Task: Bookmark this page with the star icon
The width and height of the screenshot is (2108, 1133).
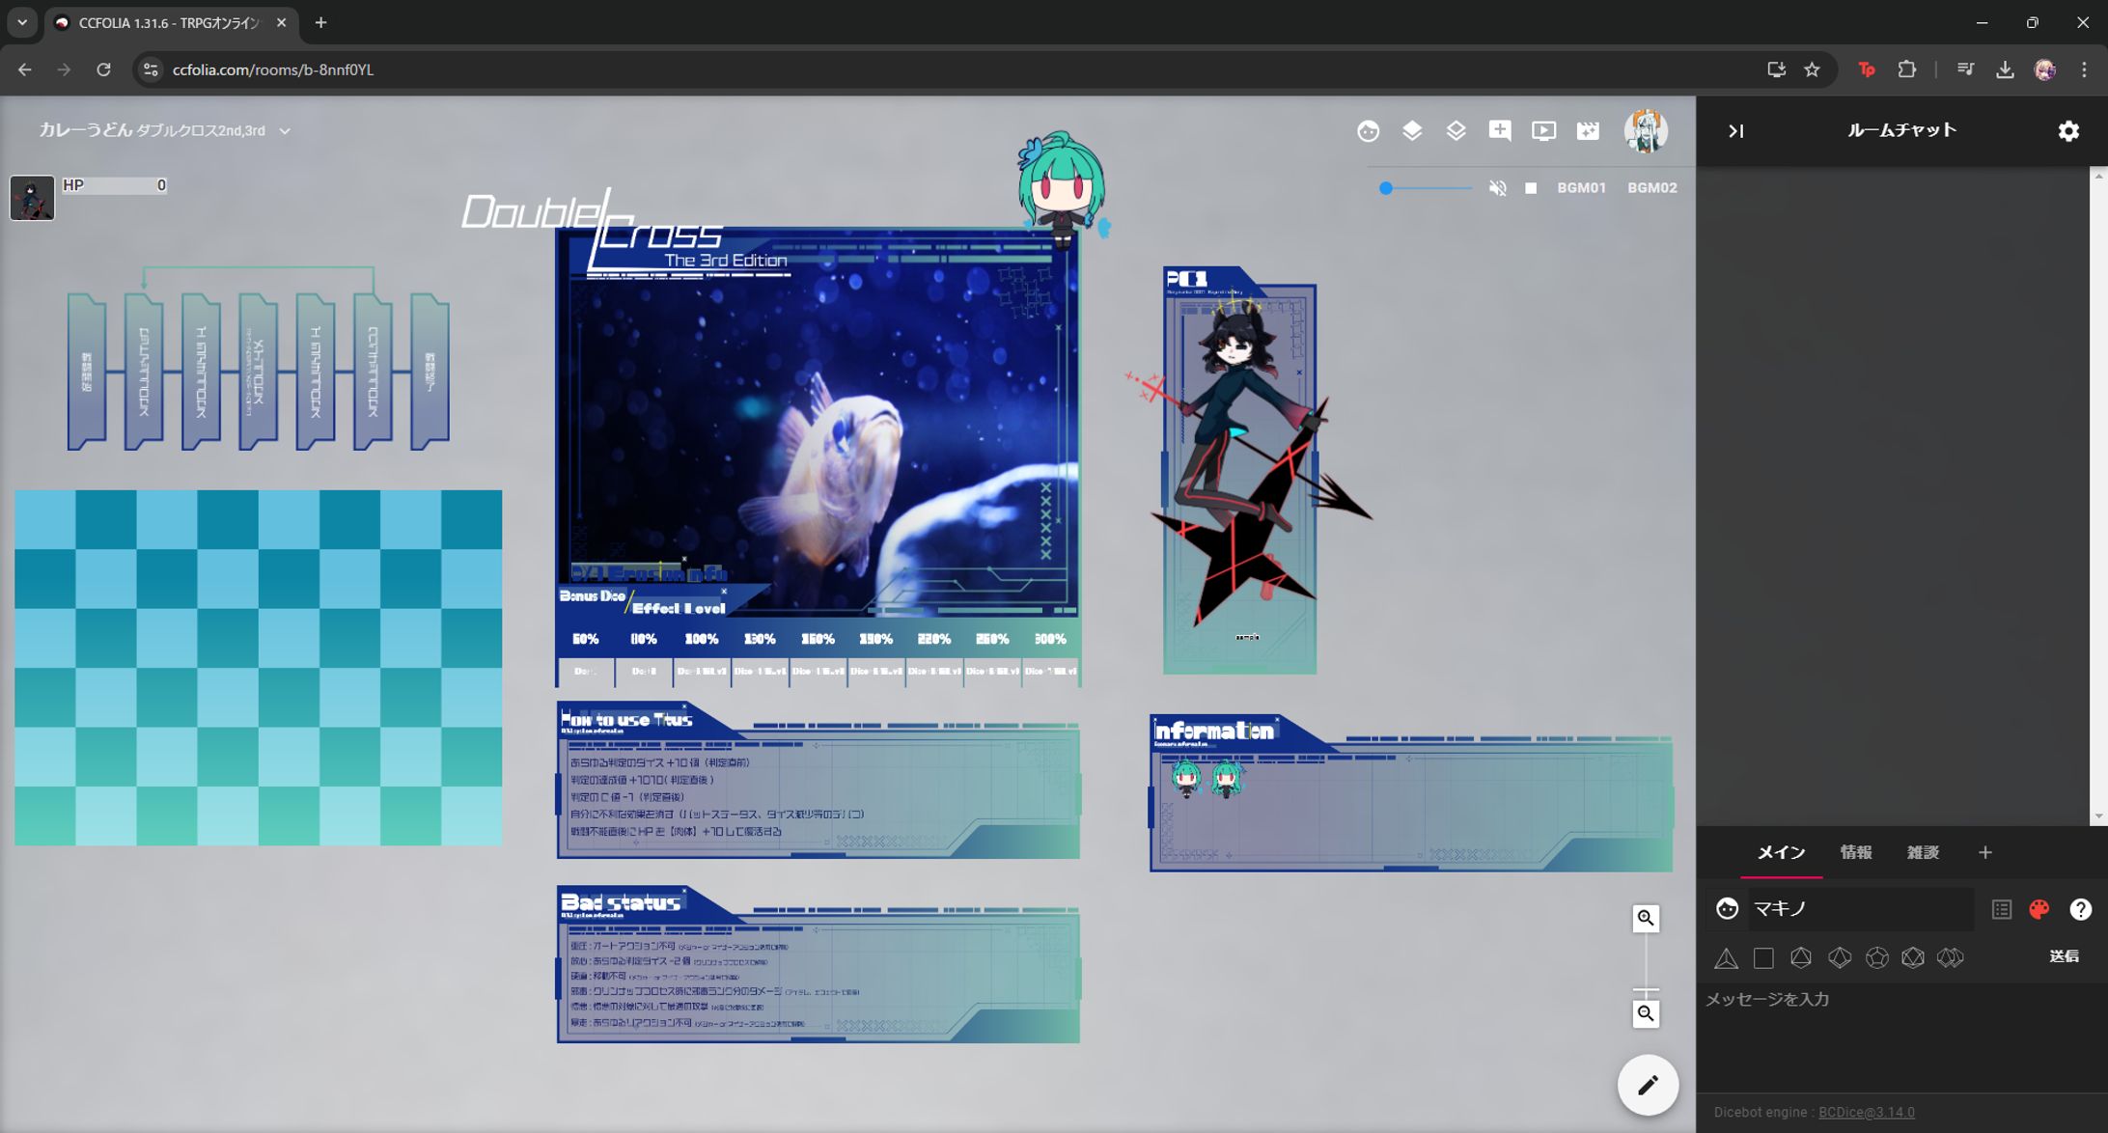Action: coord(1812,69)
